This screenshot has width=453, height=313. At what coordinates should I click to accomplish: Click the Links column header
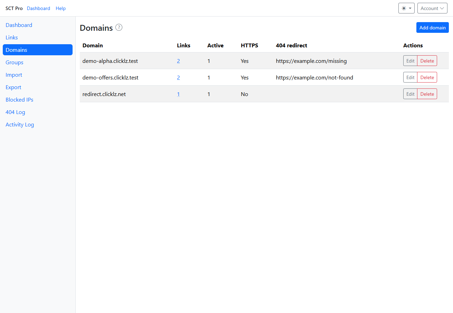[183, 45]
